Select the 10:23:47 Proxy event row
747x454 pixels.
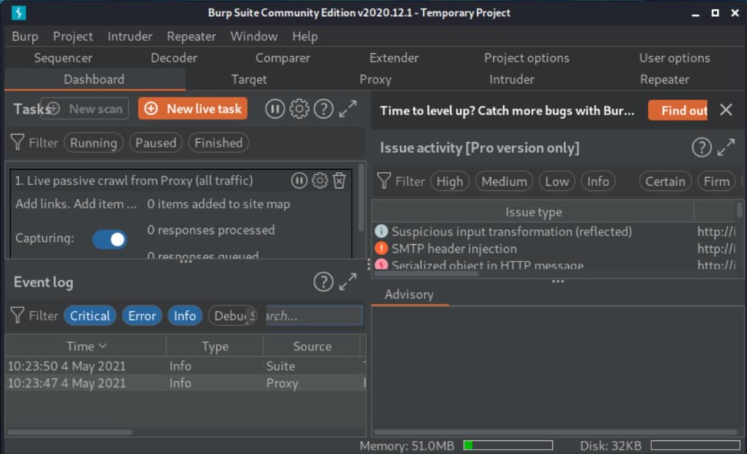click(185, 383)
